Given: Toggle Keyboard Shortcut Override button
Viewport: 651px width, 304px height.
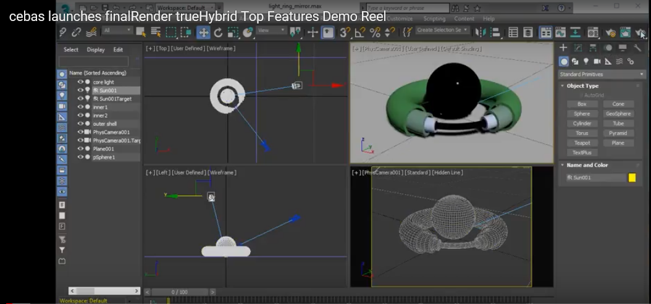Looking at the screenshot, I should (x=327, y=32).
